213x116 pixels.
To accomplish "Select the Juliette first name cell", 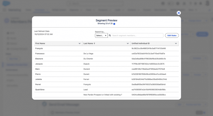I will [39, 79].
